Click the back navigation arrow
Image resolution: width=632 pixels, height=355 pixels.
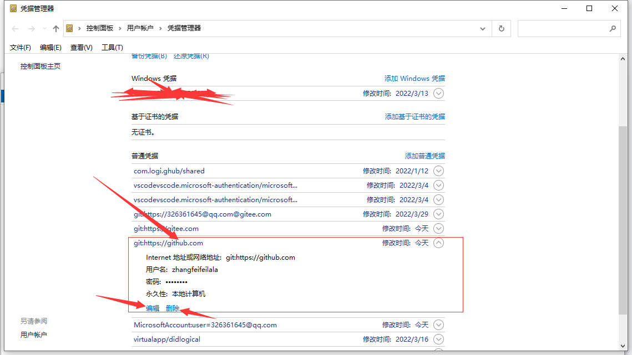(15, 28)
